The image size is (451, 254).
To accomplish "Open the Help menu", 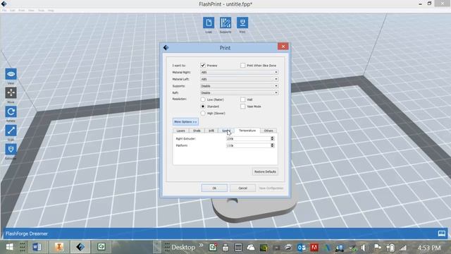I will (x=51, y=11).
